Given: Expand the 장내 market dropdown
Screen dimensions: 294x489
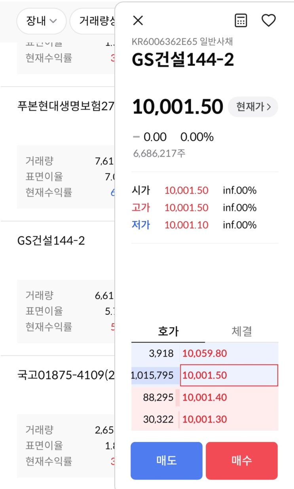Looking at the screenshot, I should click(x=41, y=21).
